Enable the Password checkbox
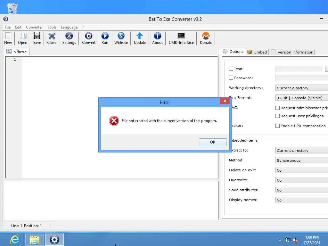Image resolution: width=328 pixels, height=246 pixels. pyautogui.click(x=231, y=78)
